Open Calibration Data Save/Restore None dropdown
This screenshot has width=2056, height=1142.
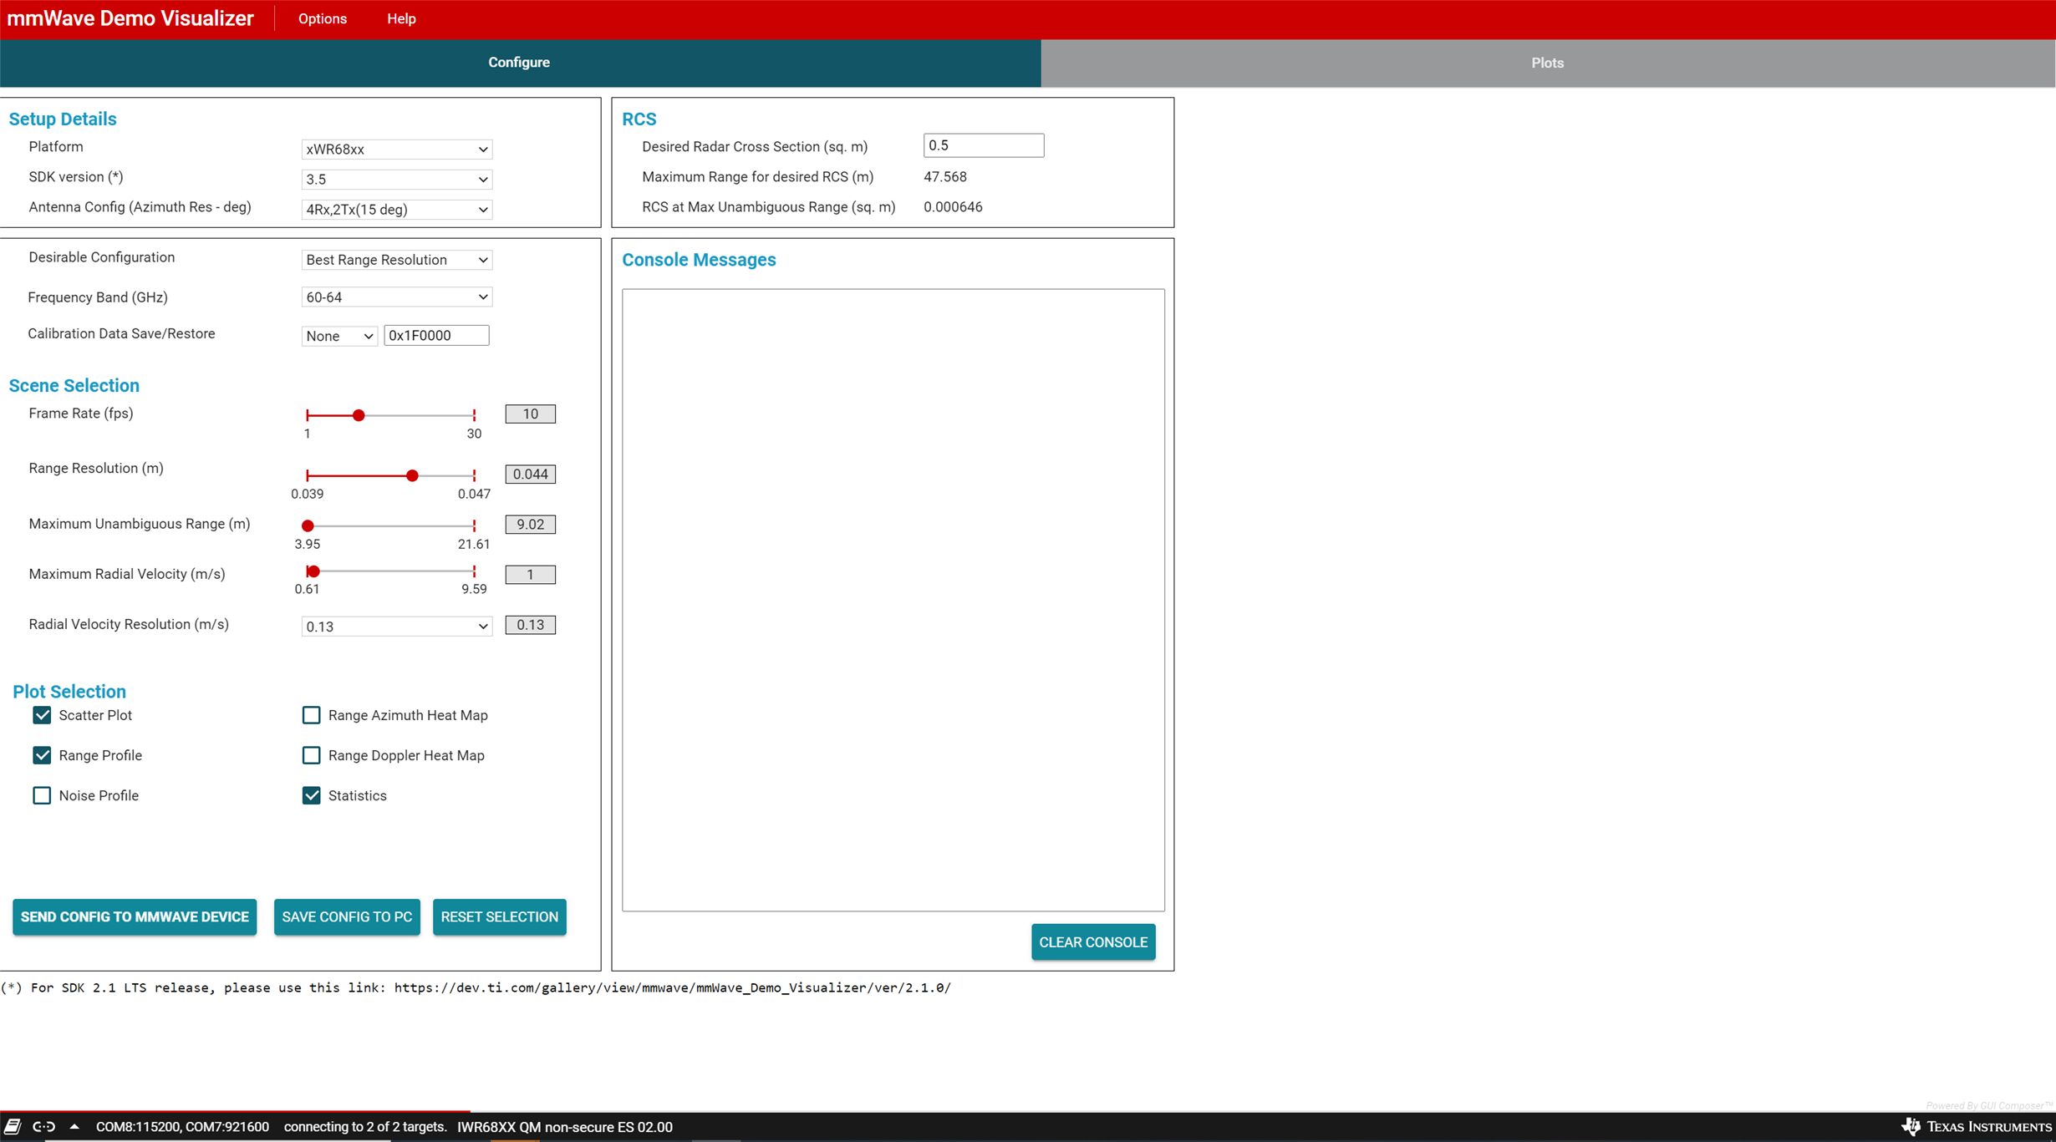338,336
